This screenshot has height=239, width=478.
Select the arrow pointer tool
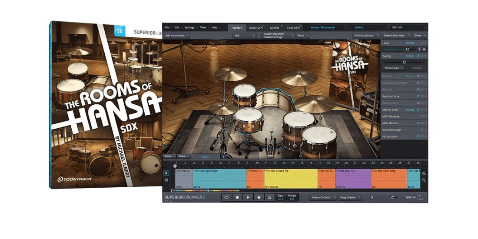point(166,173)
